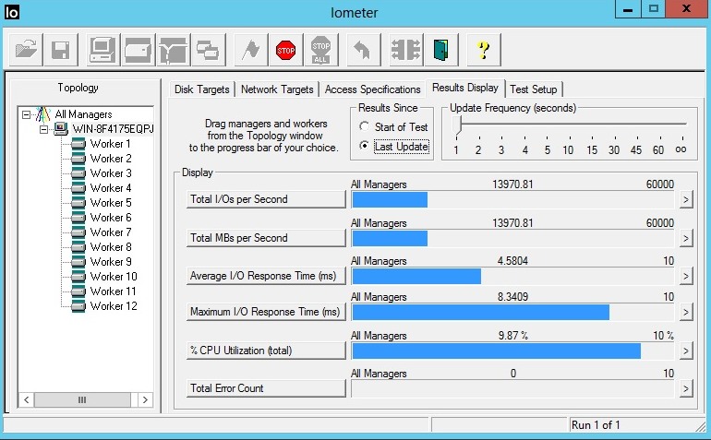Click Total I/Os per Second progress bar
The height and width of the screenshot is (440, 711).
(513, 199)
